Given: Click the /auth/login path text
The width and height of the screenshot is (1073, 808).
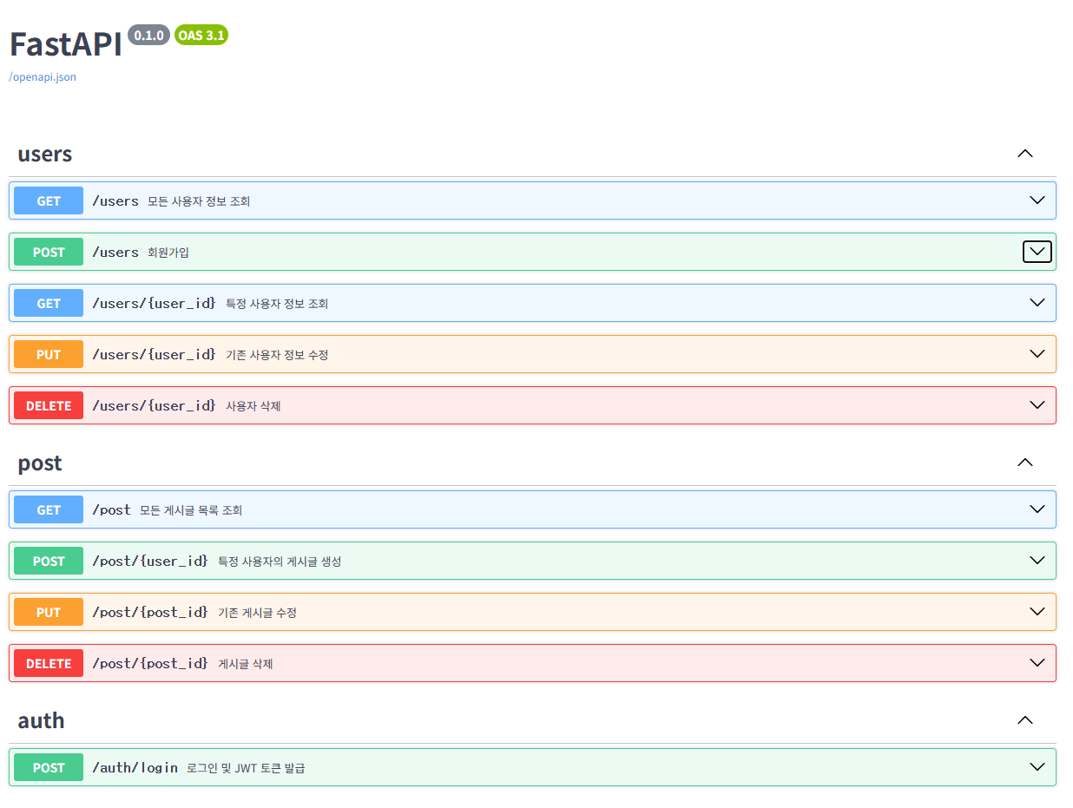Looking at the screenshot, I should click(135, 767).
